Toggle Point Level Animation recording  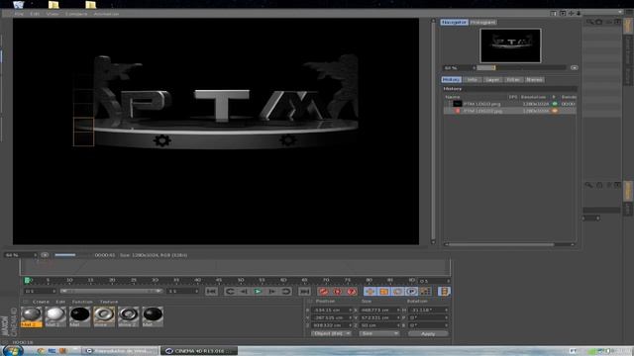(425, 291)
